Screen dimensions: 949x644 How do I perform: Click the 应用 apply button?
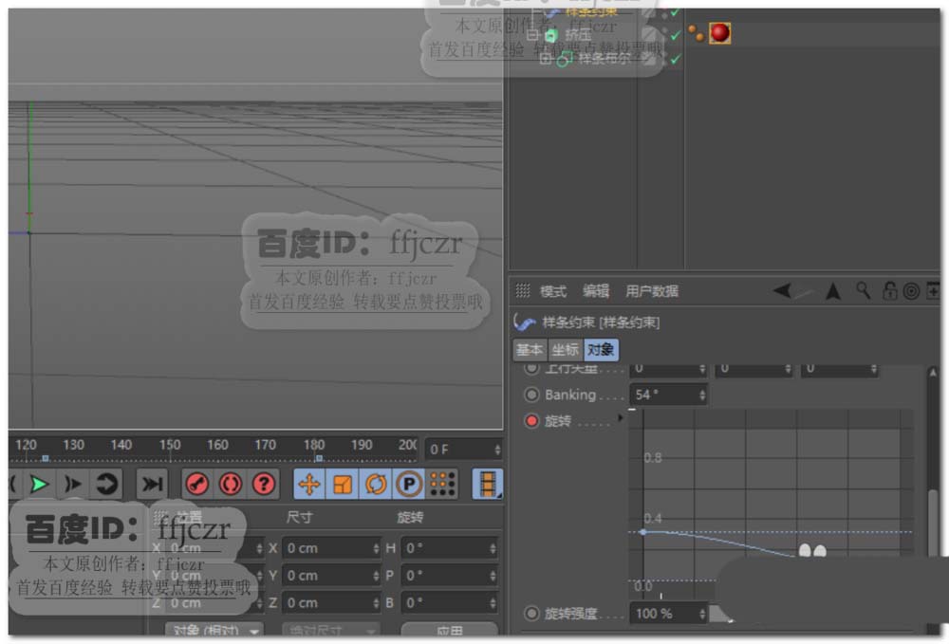pos(450,630)
